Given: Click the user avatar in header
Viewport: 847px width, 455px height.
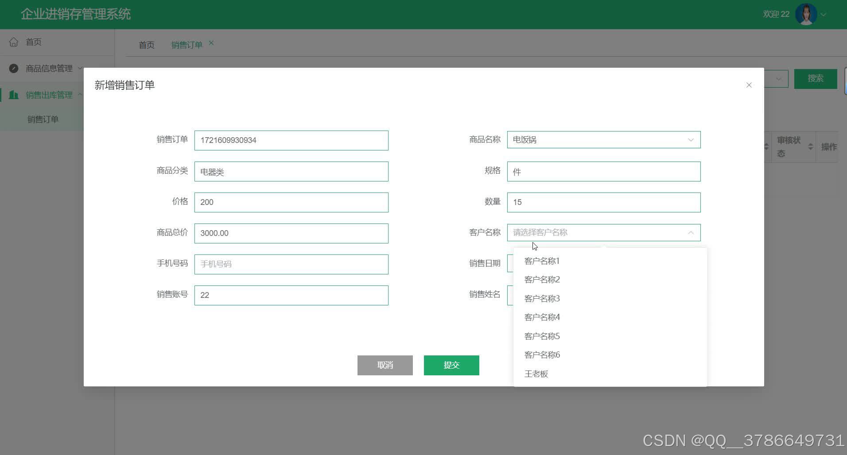Looking at the screenshot, I should point(806,14).
